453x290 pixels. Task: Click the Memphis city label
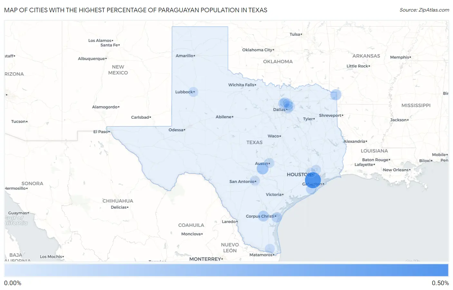point(400,57)
